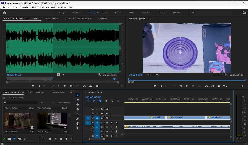Switch to the Color workspace
248x145 pixels.
105,13
